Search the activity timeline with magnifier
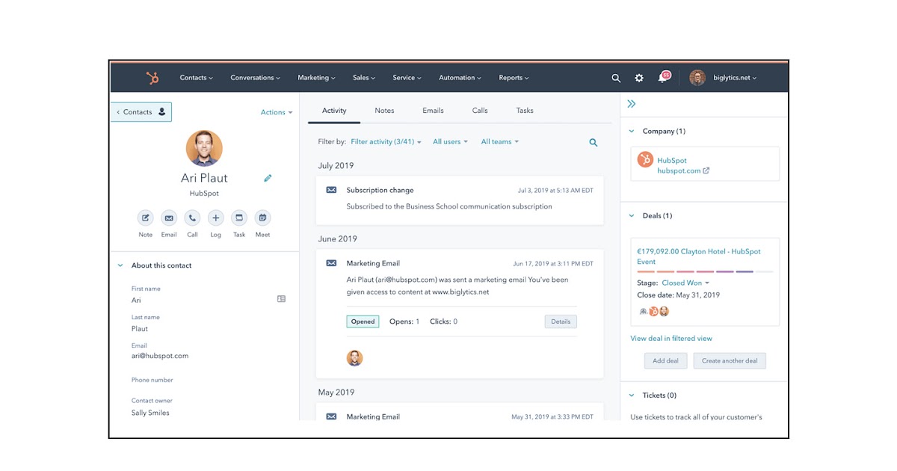Screen dimensions: 897x471 594,142
